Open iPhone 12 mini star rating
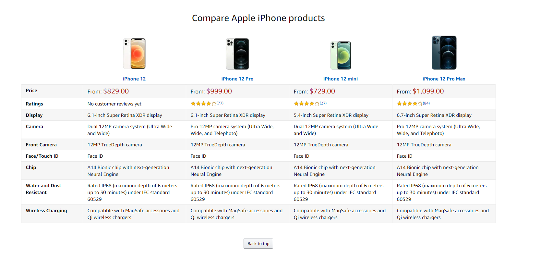The height and width of the screenshot is (258, 540). pos(306,104)
